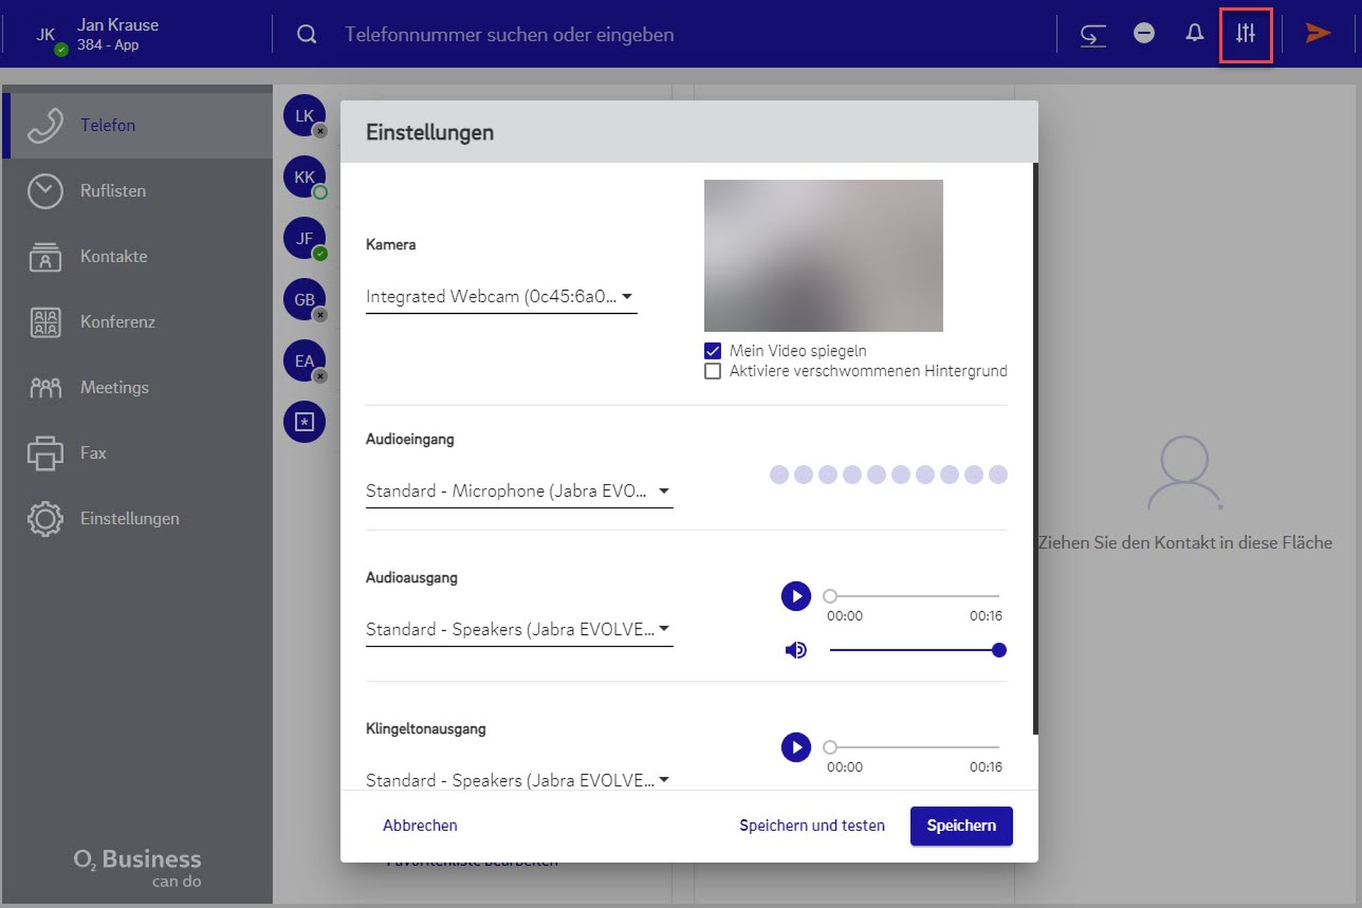
Task: Expand the Audioeingang microphone dropdown
Action: pyautogui.click(x=518, y=491)
